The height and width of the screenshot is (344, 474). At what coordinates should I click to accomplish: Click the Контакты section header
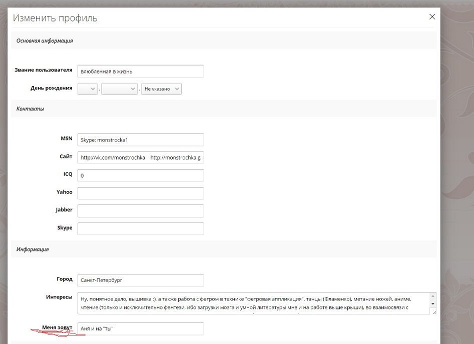pos(30,108)
